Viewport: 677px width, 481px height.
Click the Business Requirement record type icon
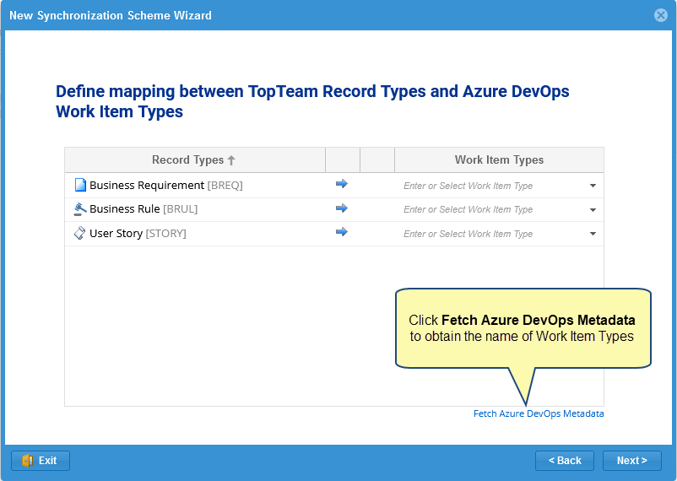click(x=80, y=185)
